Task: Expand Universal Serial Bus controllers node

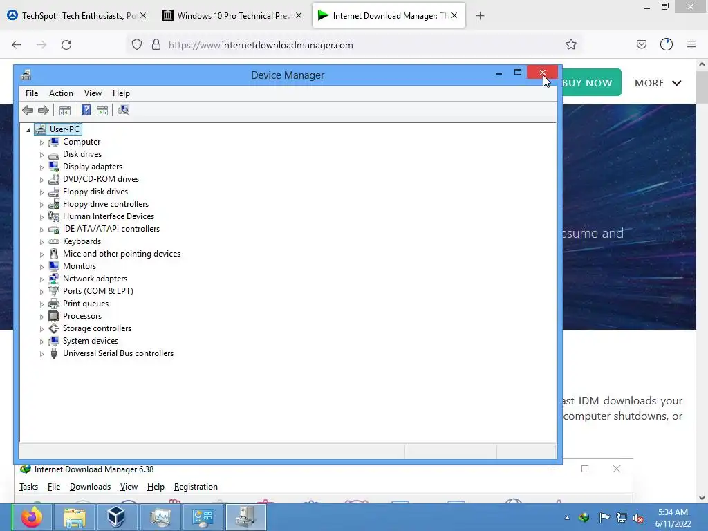Action: tap(41, 354)
